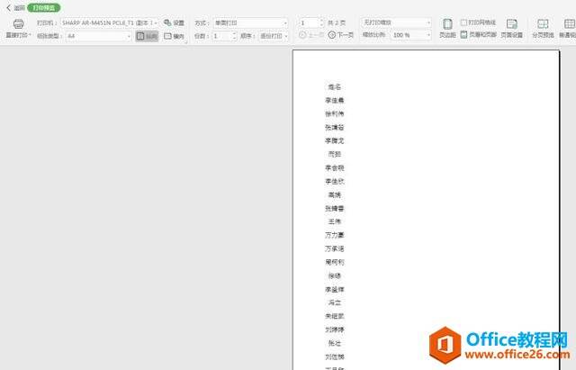Go to next page (下一页)

coord(340,35)
